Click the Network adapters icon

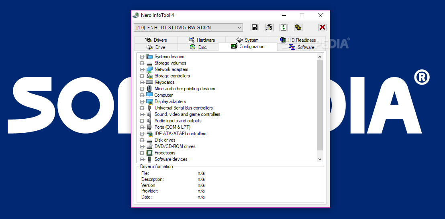coord(149,69)
